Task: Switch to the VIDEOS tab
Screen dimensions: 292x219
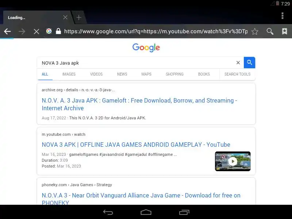Action: (96, 74)
